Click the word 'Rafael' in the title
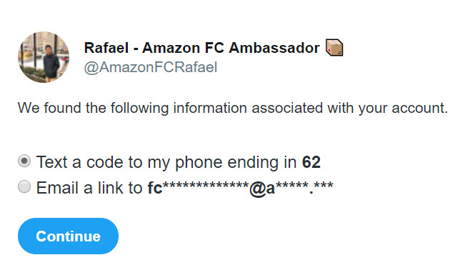The height and width of the screenshot is (265, 460). [106, 48]
